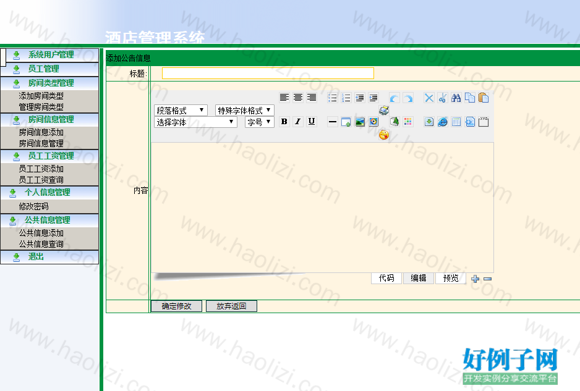580x391 pixels.
Task: Click inside the 内容 editor area
Action: pos(322,208)
